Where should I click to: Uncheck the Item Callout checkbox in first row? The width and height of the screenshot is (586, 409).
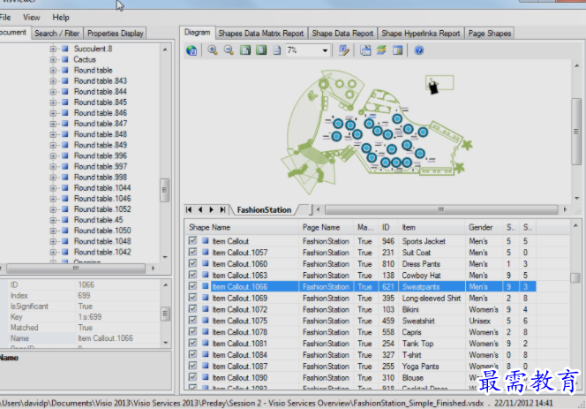click(193, 240)
